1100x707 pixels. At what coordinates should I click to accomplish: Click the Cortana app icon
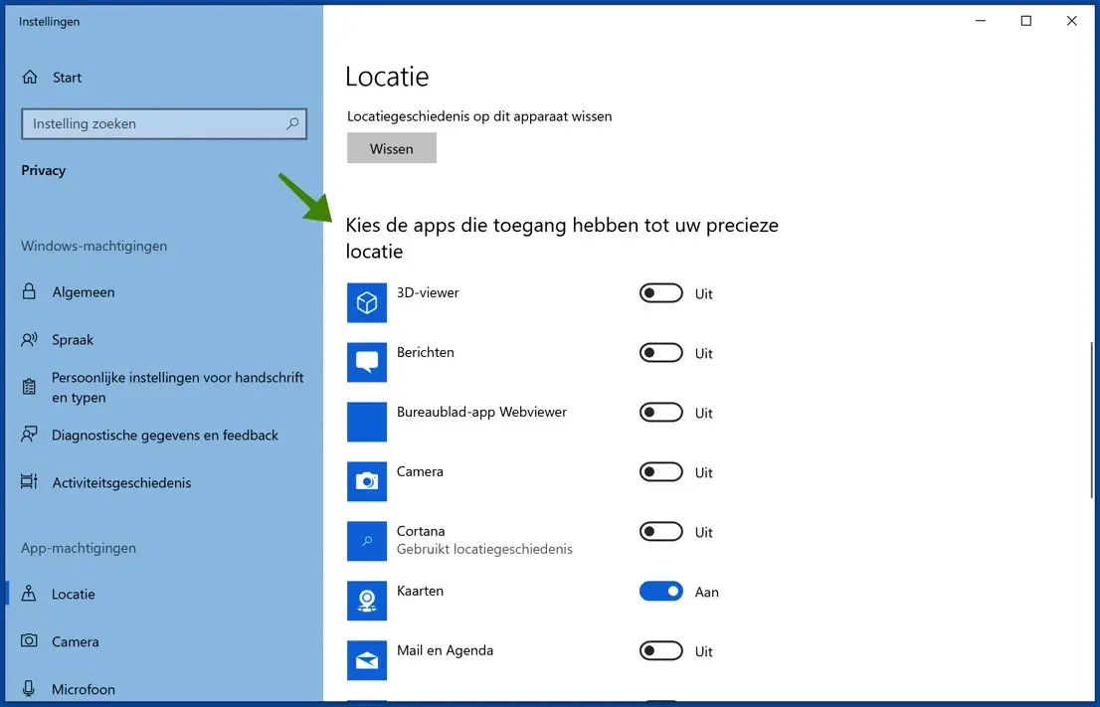coord(367,542)
